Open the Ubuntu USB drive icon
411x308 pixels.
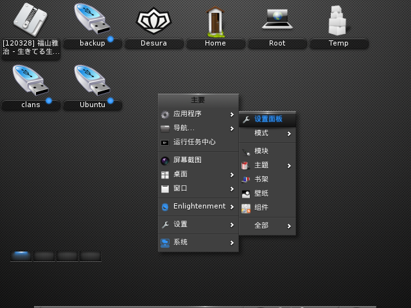click(x=92, y=80)
